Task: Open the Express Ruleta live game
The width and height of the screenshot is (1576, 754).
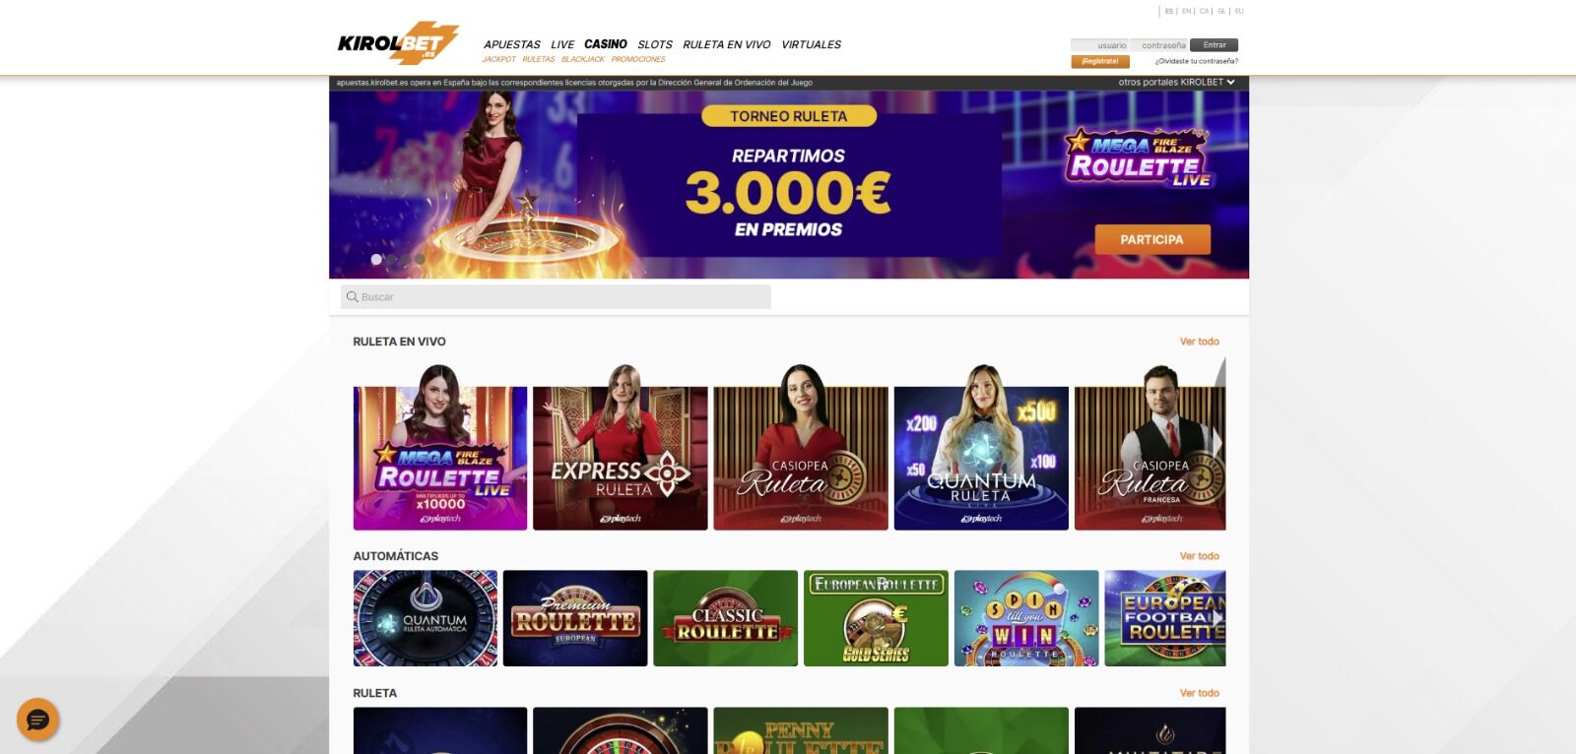Action: coord(621,449)
